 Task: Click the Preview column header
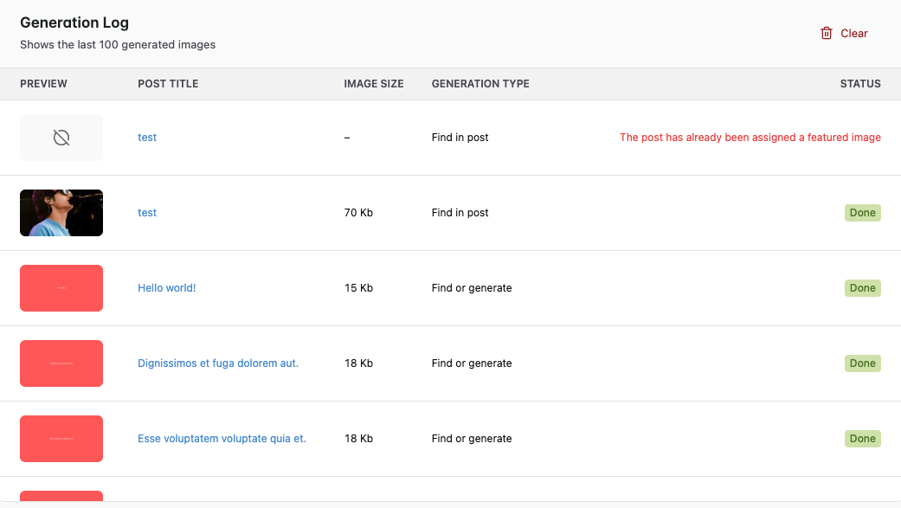click(43, 84)
